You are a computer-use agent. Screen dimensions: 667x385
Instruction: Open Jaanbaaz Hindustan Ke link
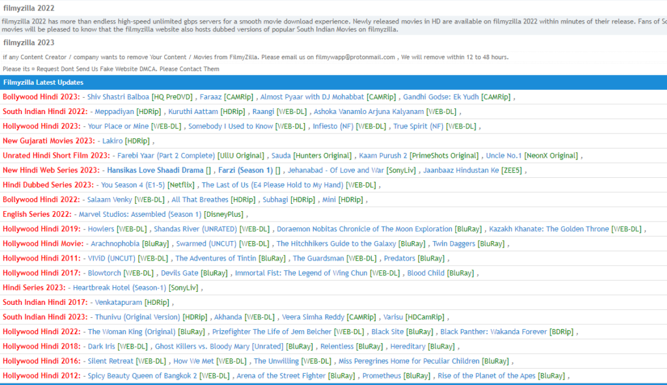coord(461,170)
